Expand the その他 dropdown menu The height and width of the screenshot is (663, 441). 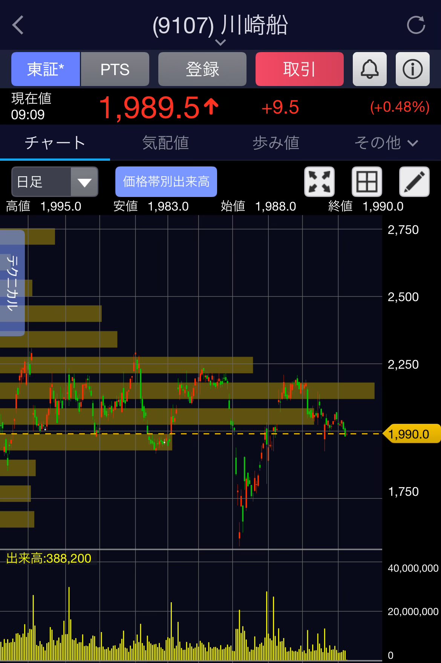(386, 143)
